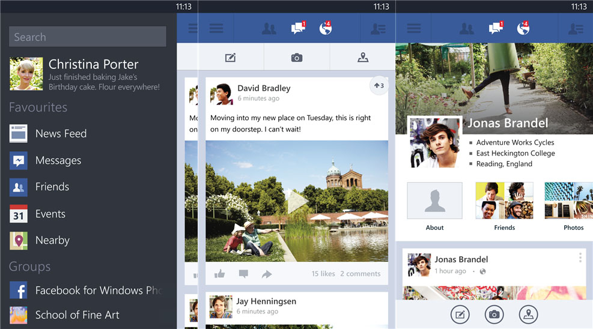Open the Friends icon in sidebar
The height and width of the screenshot is (329, 593).
tap(19, 187)
